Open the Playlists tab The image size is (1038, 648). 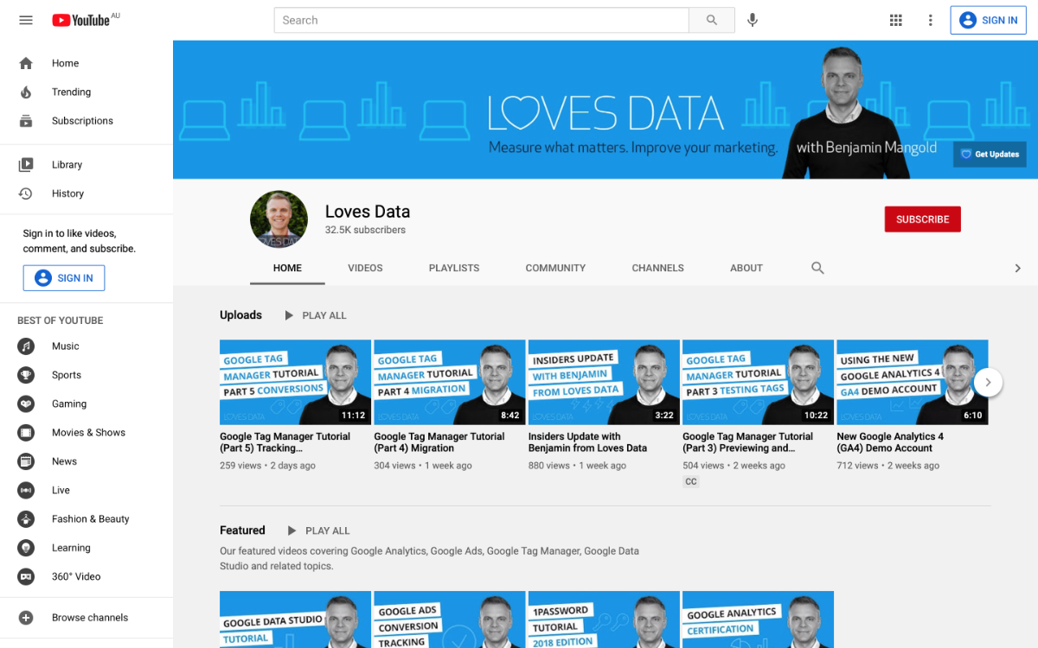tap(454, 268)
